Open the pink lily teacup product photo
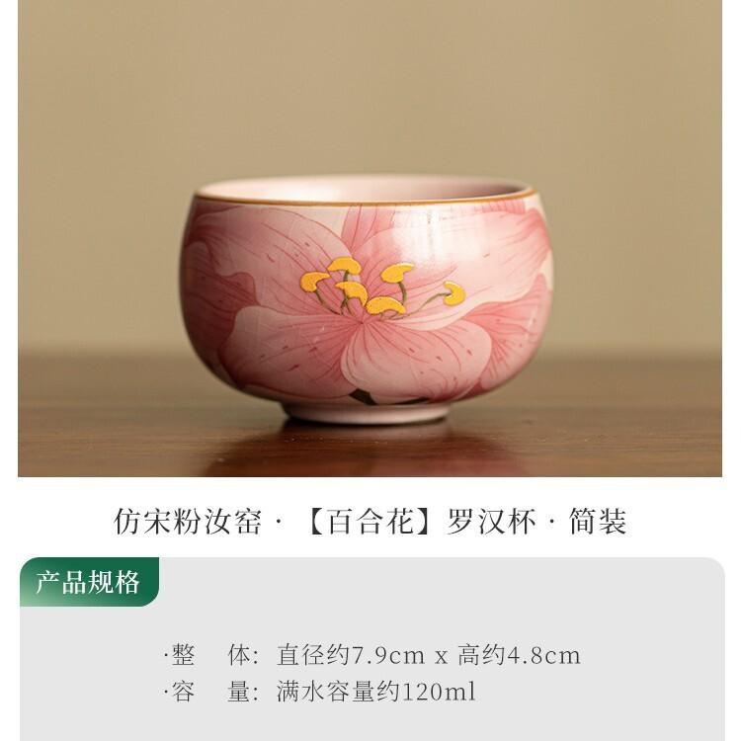Image resolution: width=741 pixels, height=741 pixels. 370,238
